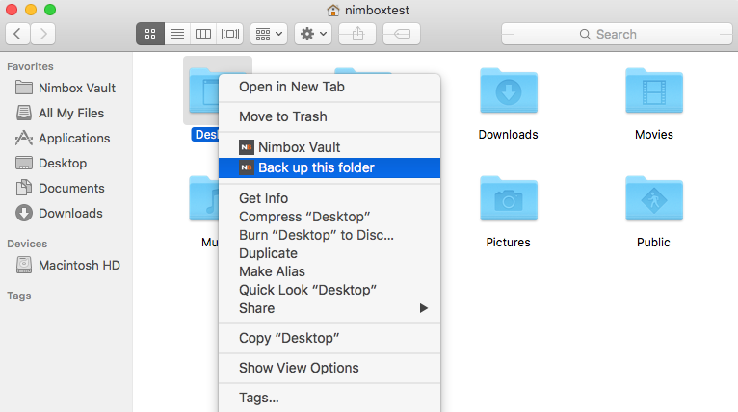Screen dimensions: 738x412
Task: Choose Compress "Desktop"
Action: [329, 217]
